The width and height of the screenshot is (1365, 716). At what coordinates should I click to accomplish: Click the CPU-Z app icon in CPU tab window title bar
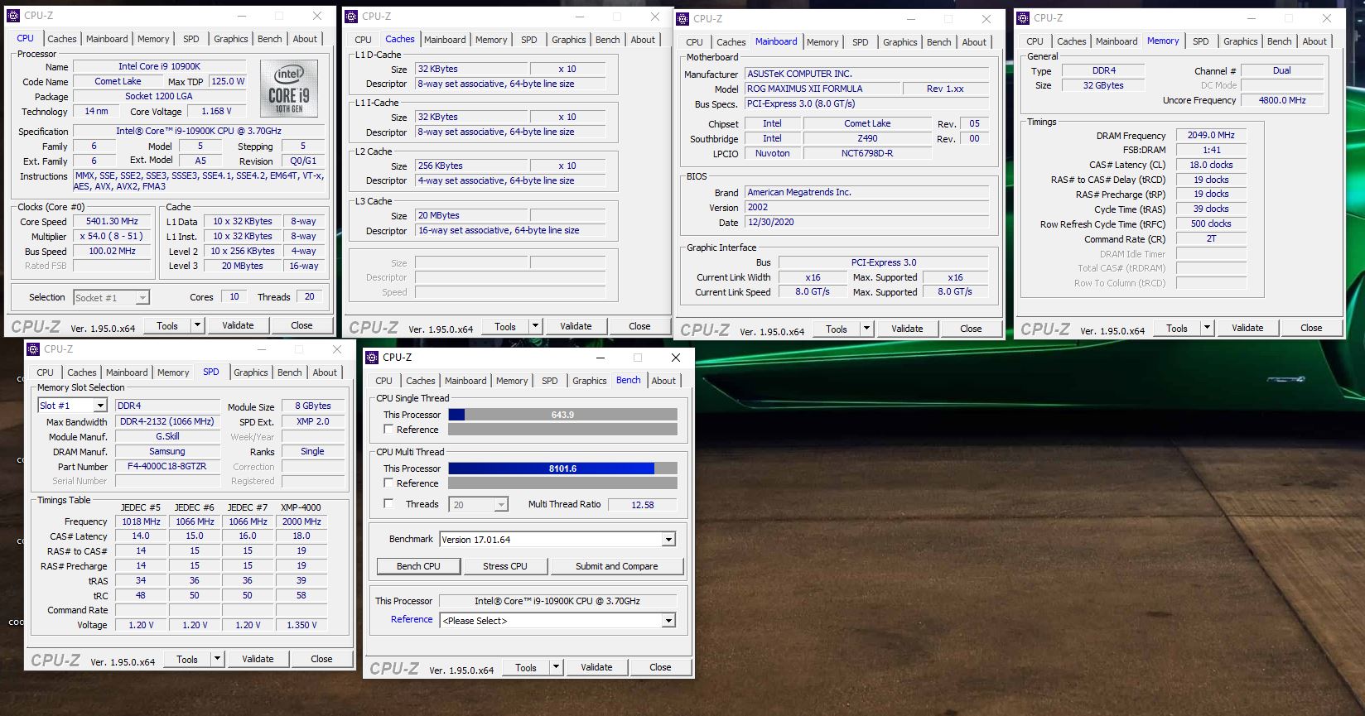pyautogui.click(x=13, y=15)
